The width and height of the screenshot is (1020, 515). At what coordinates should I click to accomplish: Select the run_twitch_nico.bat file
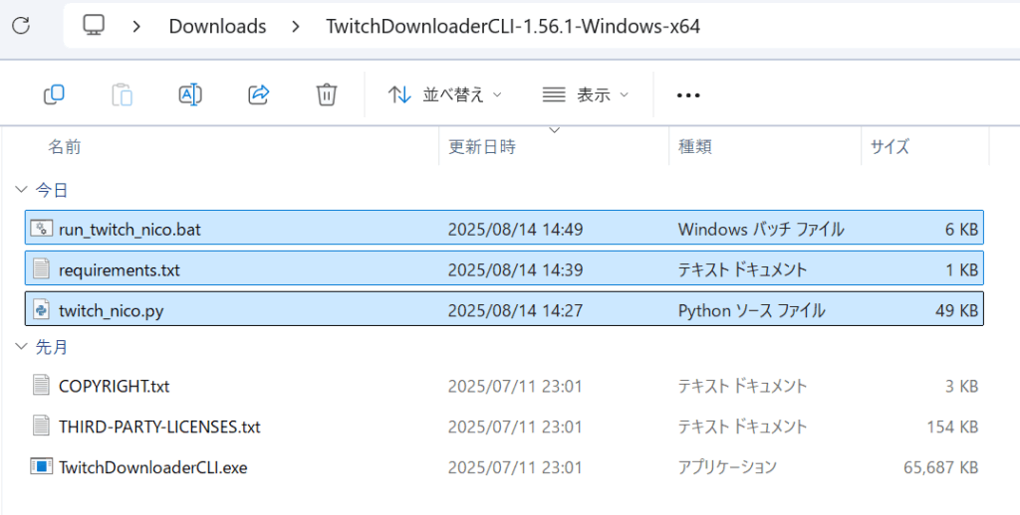click(x=129, y=230)
